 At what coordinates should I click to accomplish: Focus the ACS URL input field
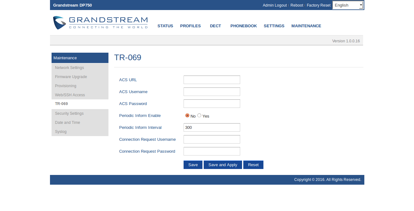(212, 80)
